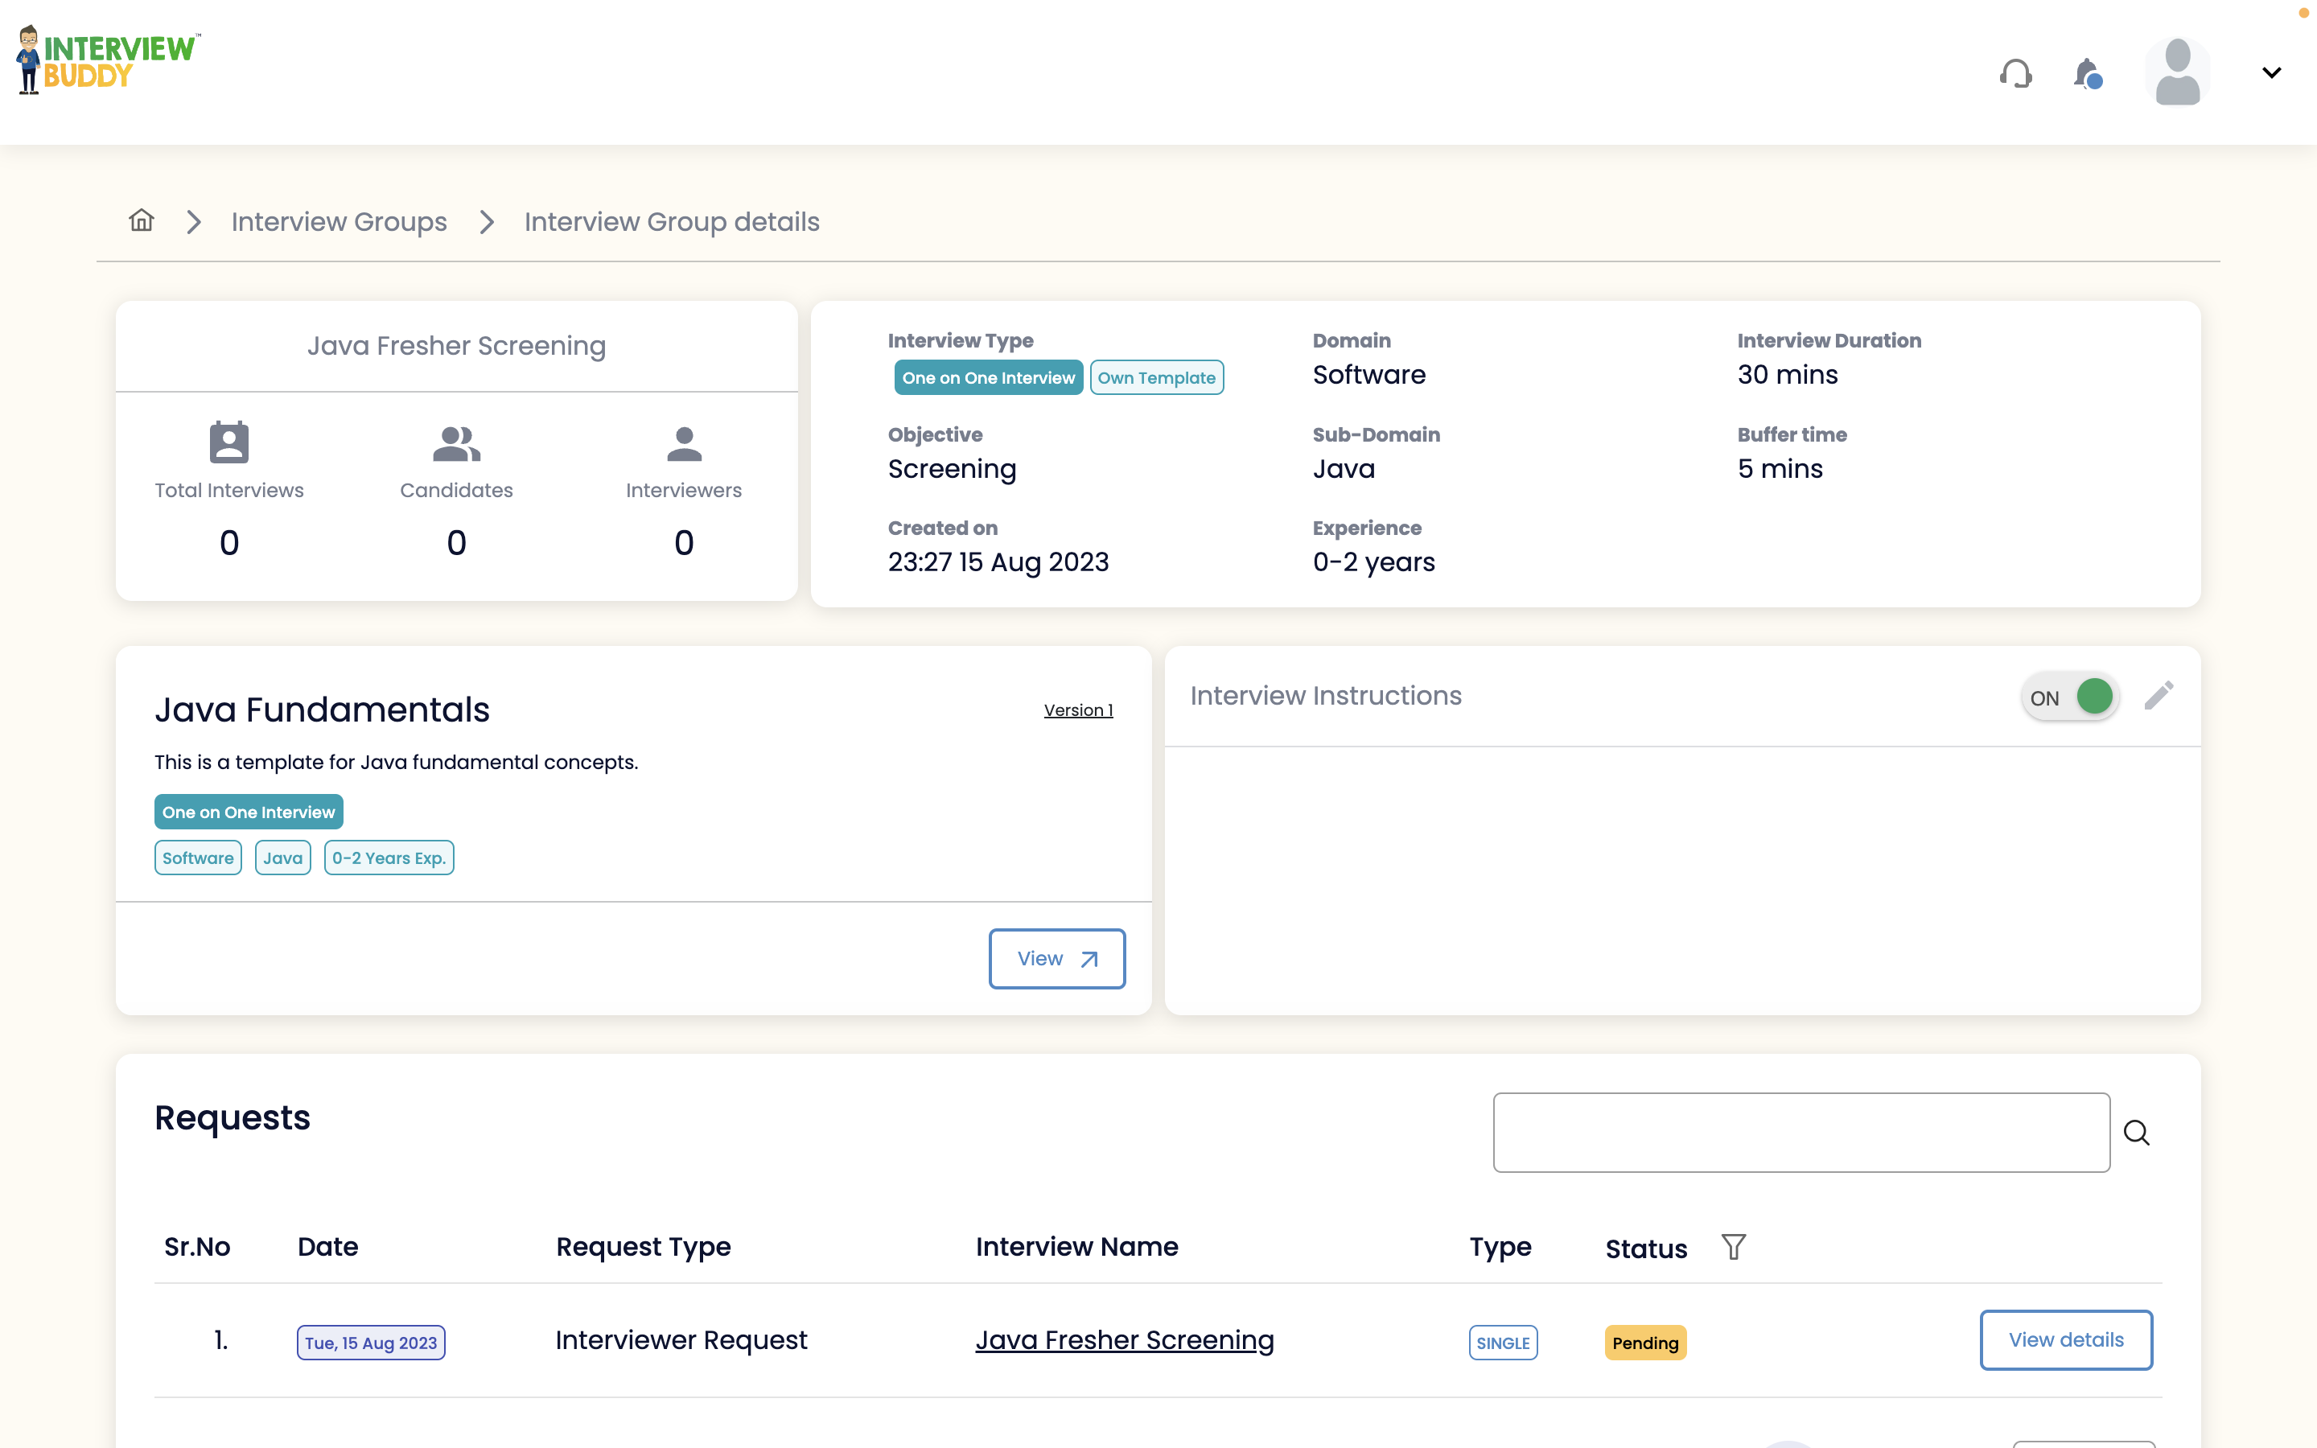Open the Status column filter icon
2317x1448 pixels.
pyautogui.click(x=1733, y=1246)
